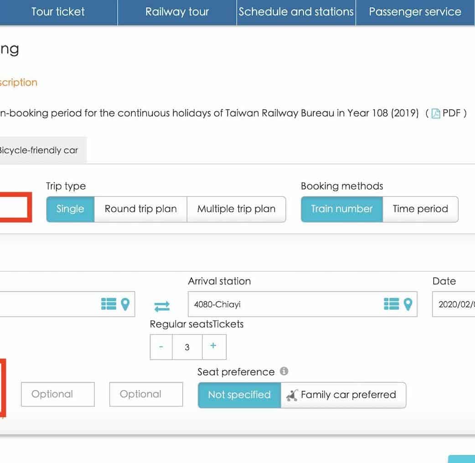
Task: Open the arrival station list icon
Action: (391, 304)
